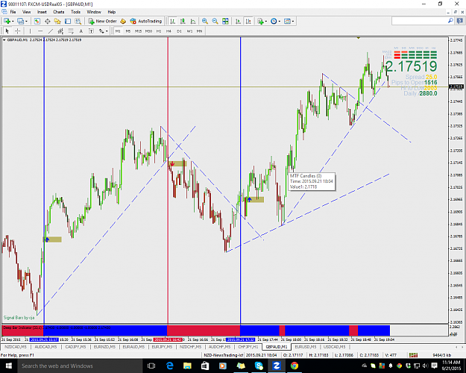Expand the New Chart dropdown arrow
Viewport: 466px width, 373px height.
click(x=12, y=22)
